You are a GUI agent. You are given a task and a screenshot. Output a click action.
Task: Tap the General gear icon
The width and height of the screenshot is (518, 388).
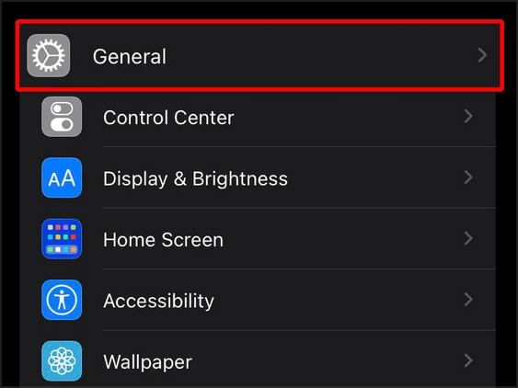(x=49, y=55)
